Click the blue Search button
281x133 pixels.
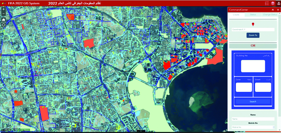pyautogui.click(x=253, y=101)
